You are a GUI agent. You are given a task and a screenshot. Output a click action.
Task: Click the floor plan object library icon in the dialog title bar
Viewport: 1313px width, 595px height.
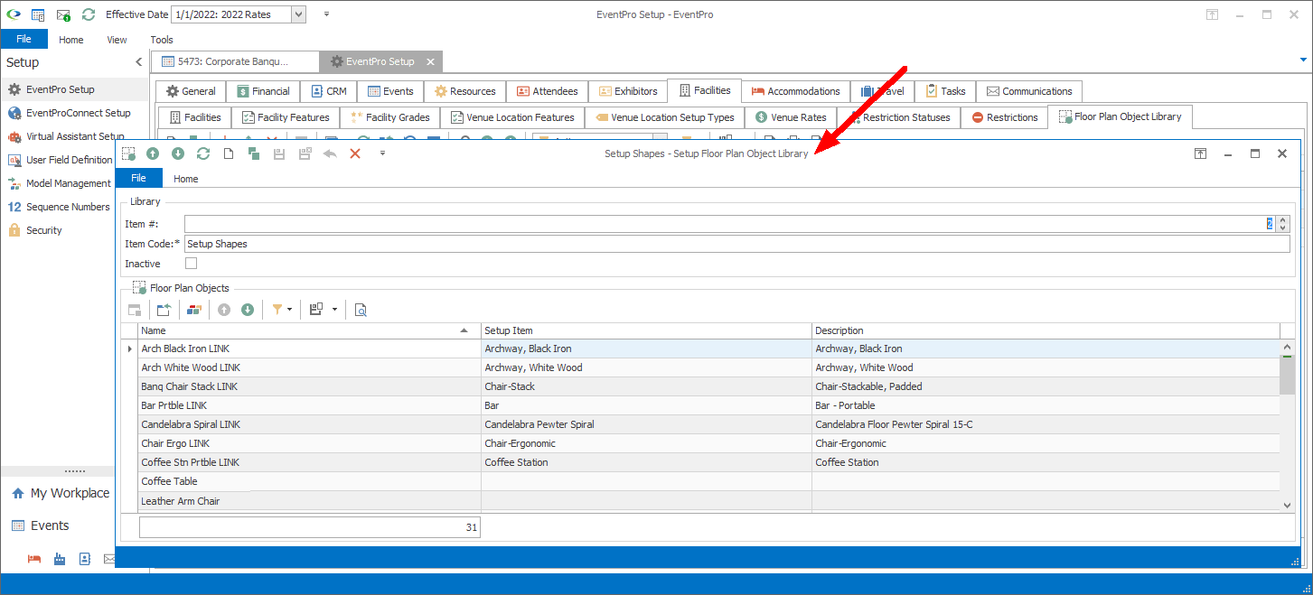[x=128, y=153]
